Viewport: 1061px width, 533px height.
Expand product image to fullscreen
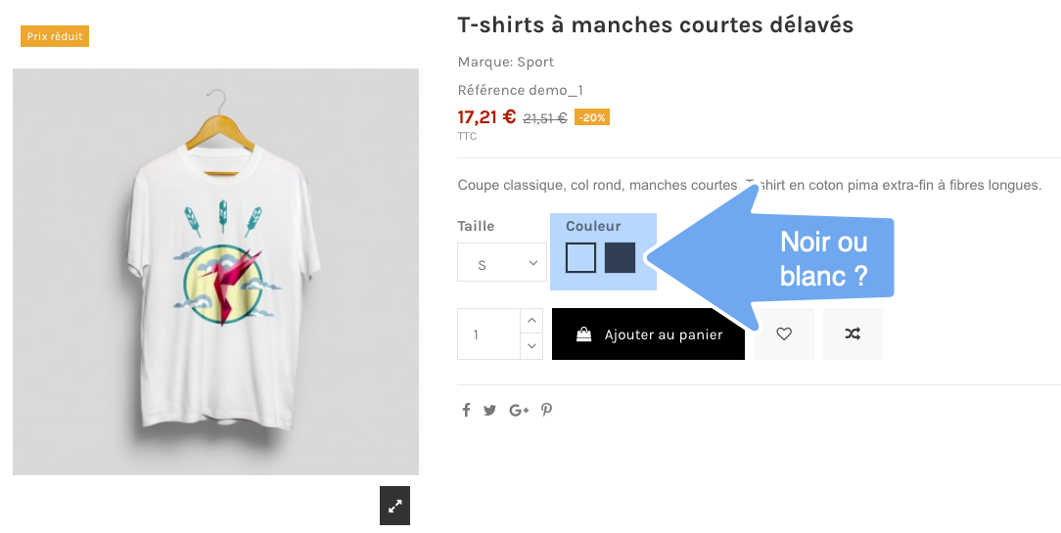(x=394, y=506)
